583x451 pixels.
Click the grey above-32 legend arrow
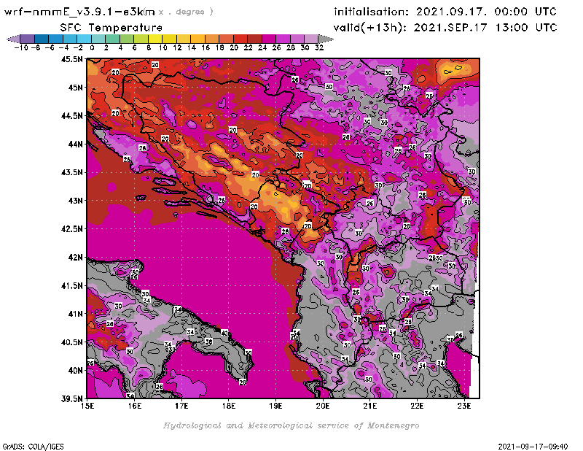pos(326,39)
